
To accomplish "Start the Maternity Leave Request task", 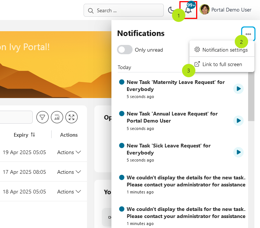I will point(238,89).
